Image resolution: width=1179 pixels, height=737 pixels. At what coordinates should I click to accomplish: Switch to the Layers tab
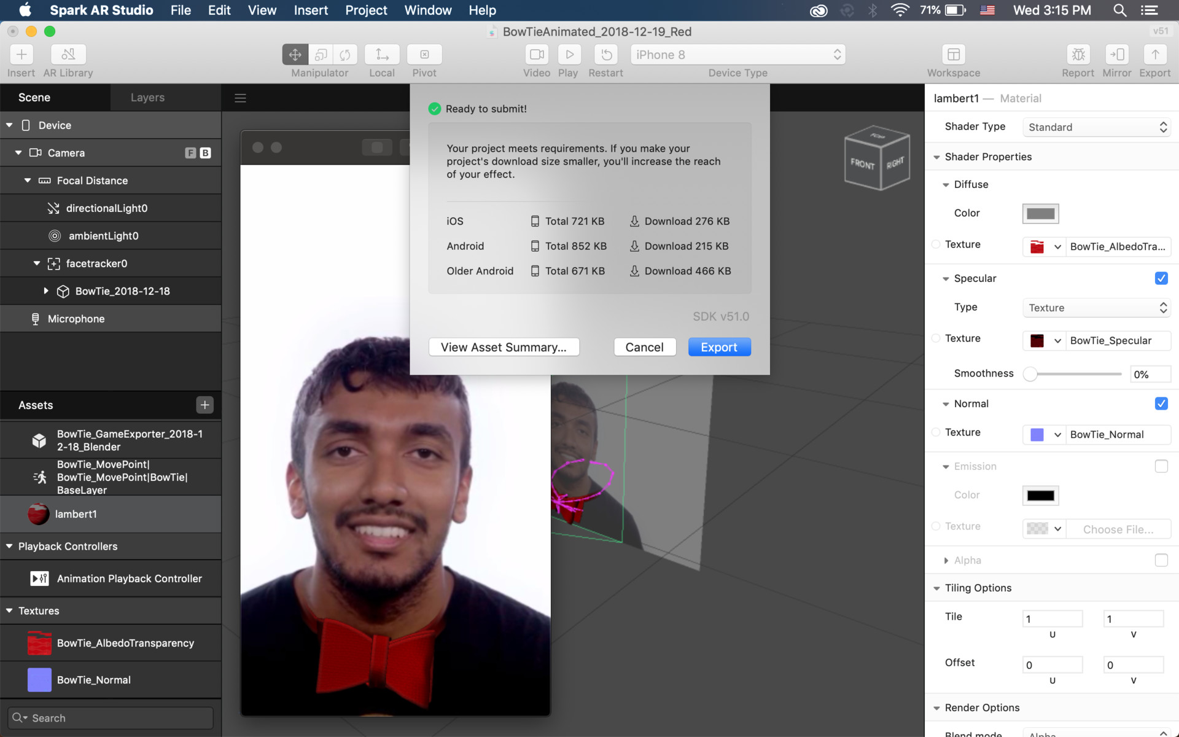coord(147,98)
